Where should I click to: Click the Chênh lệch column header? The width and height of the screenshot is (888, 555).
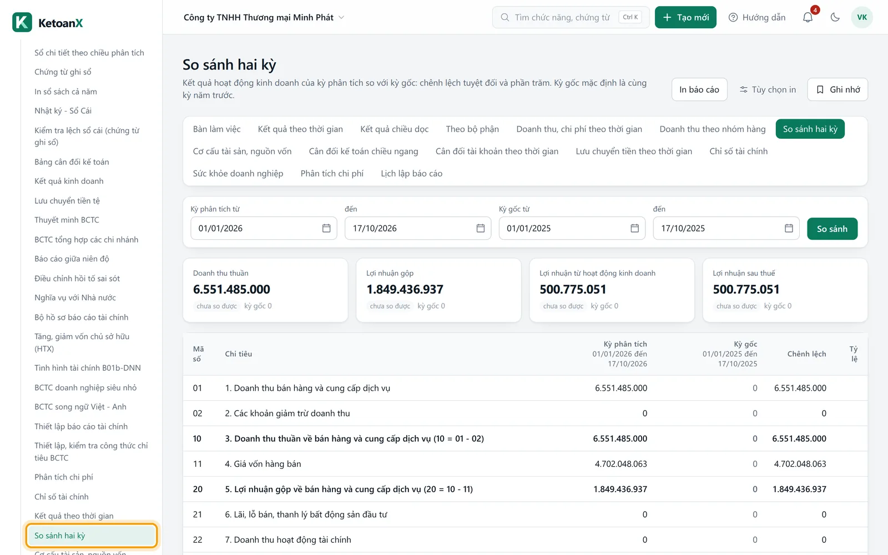[x=806, y=354]
